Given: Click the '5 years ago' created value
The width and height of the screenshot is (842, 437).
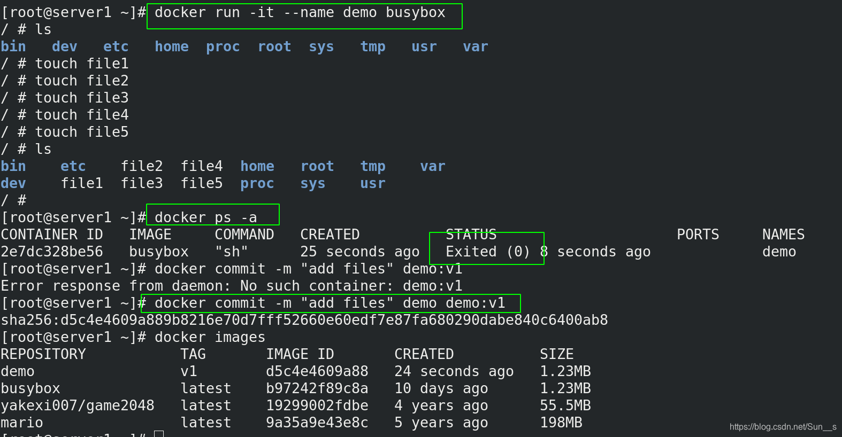Looking at the screenshot, I should (x=441, y=423).
